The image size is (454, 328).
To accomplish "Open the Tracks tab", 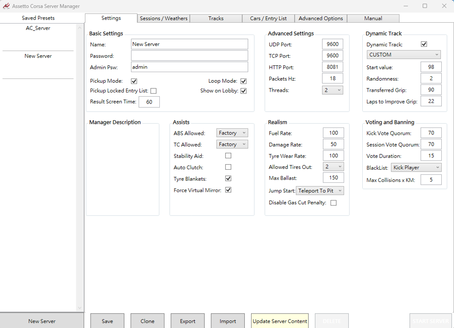I will click(216, 18).
